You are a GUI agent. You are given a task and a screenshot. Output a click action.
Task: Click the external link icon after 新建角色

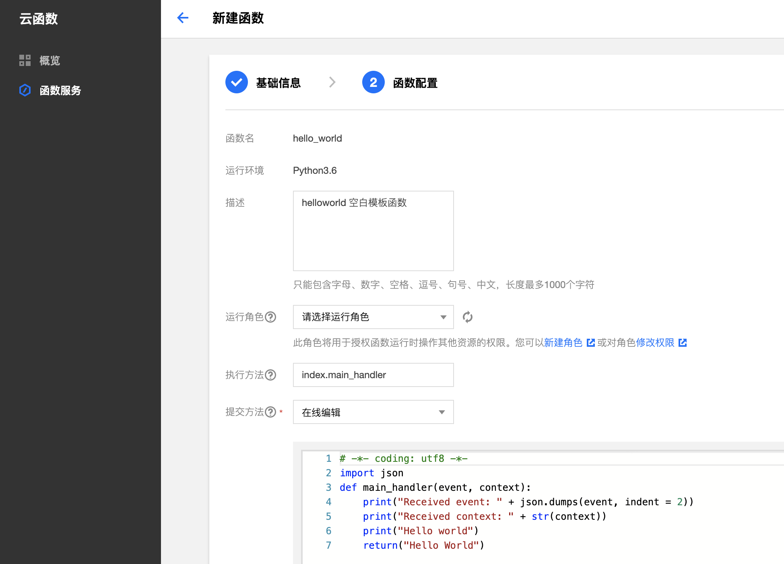pyautogui.click(x=590, y=343)
